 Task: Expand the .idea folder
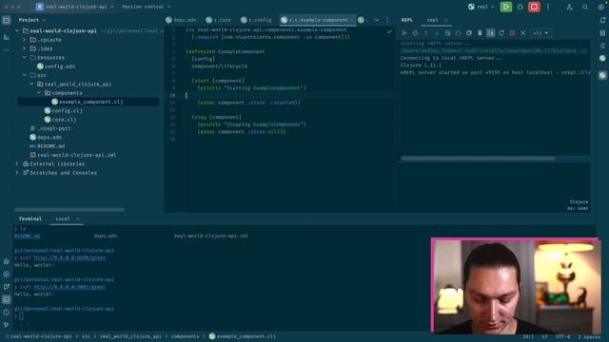click(x=25, y=48)
